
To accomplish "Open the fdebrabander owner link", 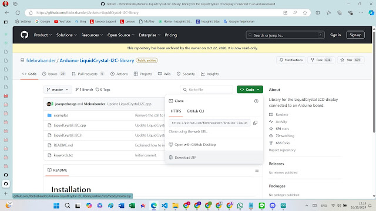I will click(41, 60).
